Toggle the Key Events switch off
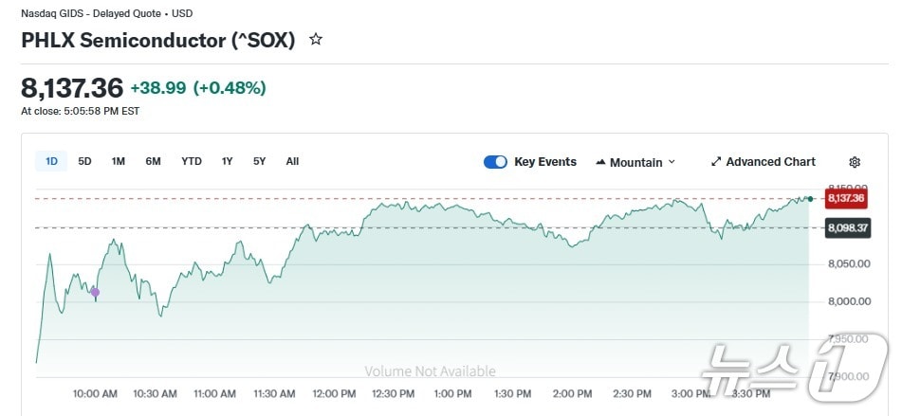Screen dimensions: 902x416 coord(495,162)
